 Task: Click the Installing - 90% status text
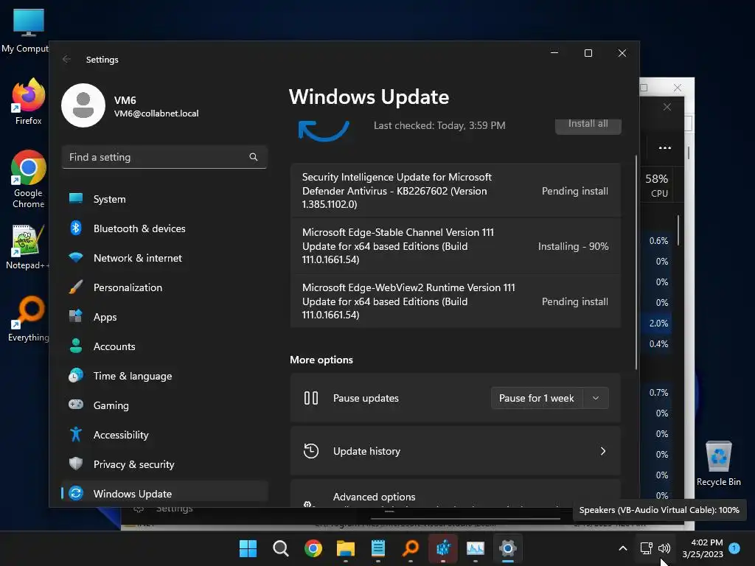pos(573,246)
